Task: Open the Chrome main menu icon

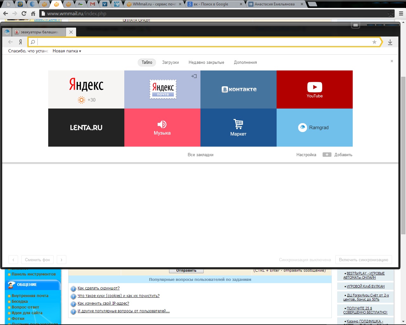Action: [x=401, y=14]
